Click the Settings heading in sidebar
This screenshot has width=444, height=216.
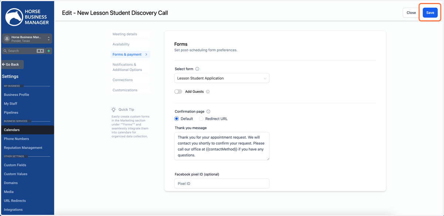pos(10,77)
